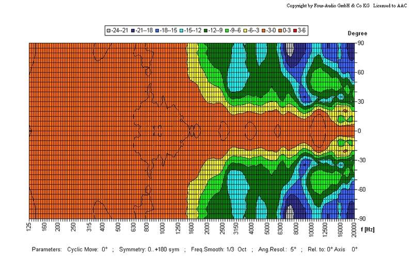Click the Freq.Smooth 1/3 Oct parameter text

click(x=217, y=249)
